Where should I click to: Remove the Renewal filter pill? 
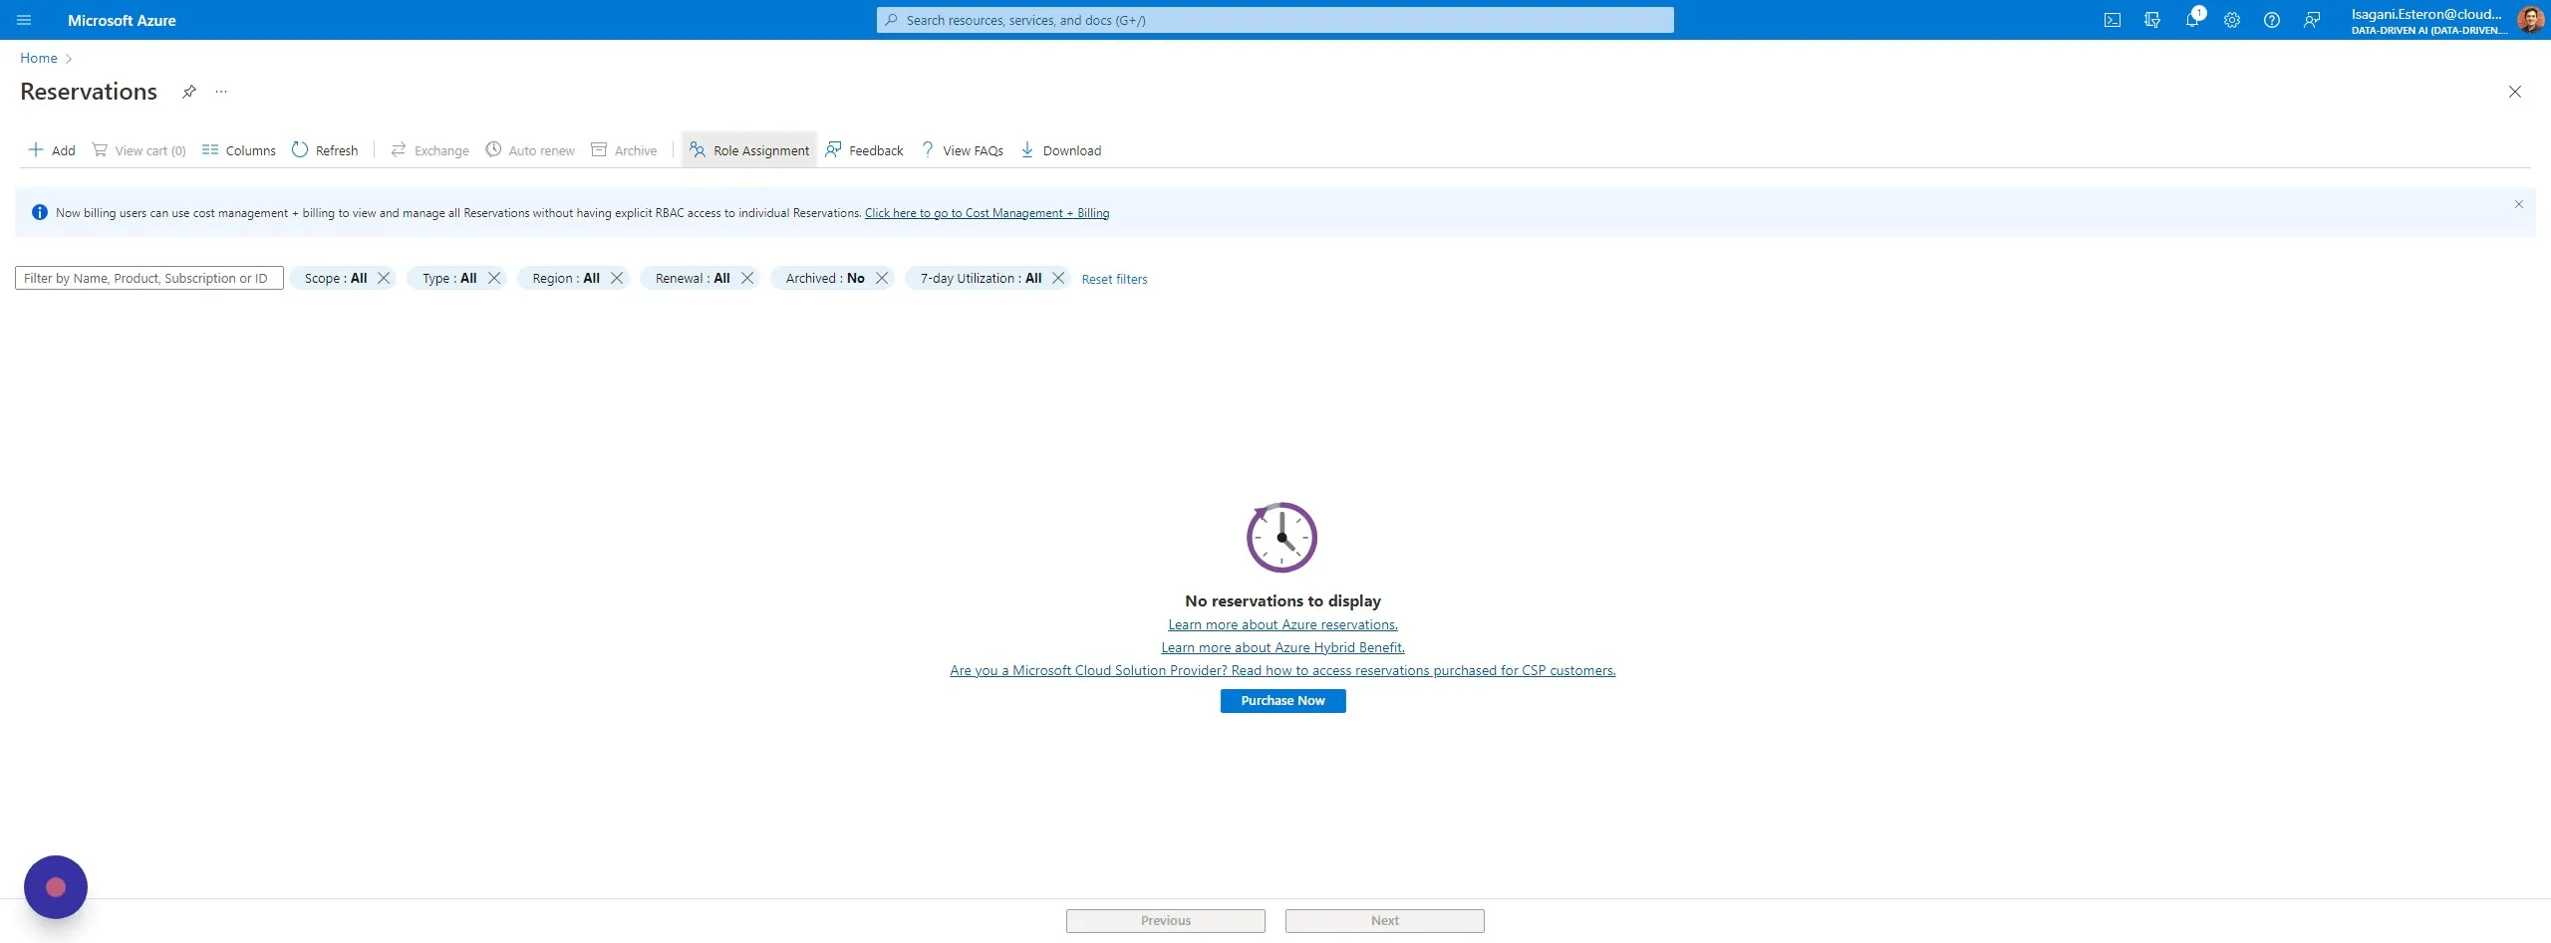pyautogui.click(x=747, y=278)
